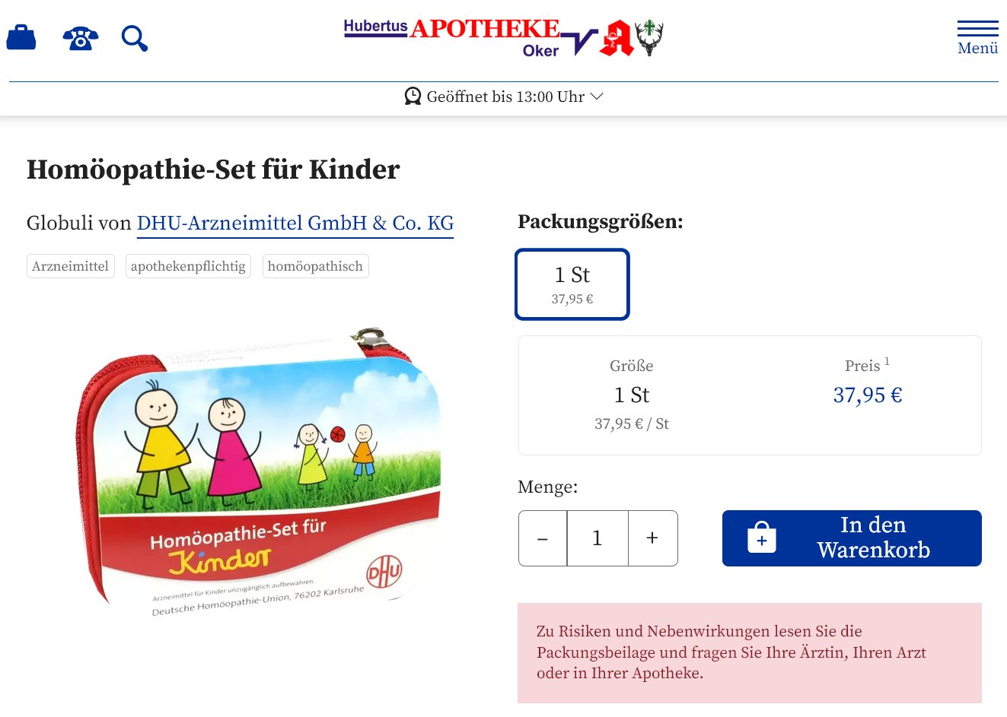Click the telephone contact icon
The width and height of the screenshot is (1007, 717).
(81, 38)
